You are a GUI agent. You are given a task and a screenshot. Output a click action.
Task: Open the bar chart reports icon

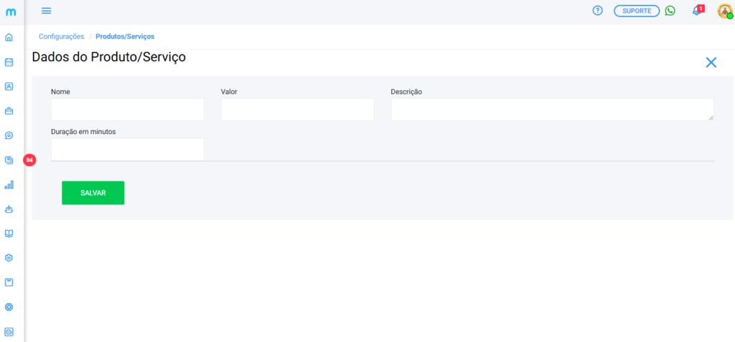point(9,185)
